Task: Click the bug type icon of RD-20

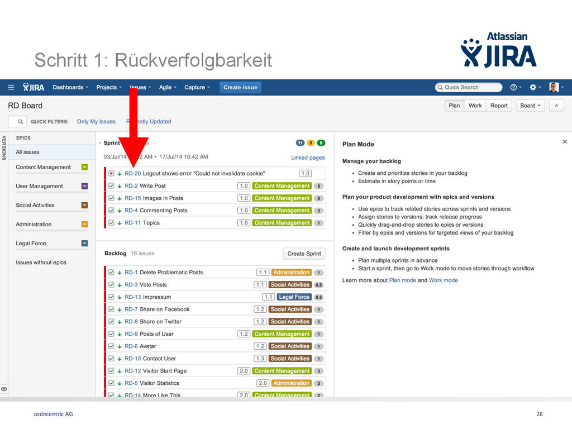Action: [111, 174]
